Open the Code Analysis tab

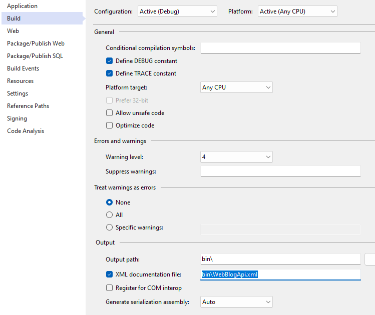coord(26,131)
